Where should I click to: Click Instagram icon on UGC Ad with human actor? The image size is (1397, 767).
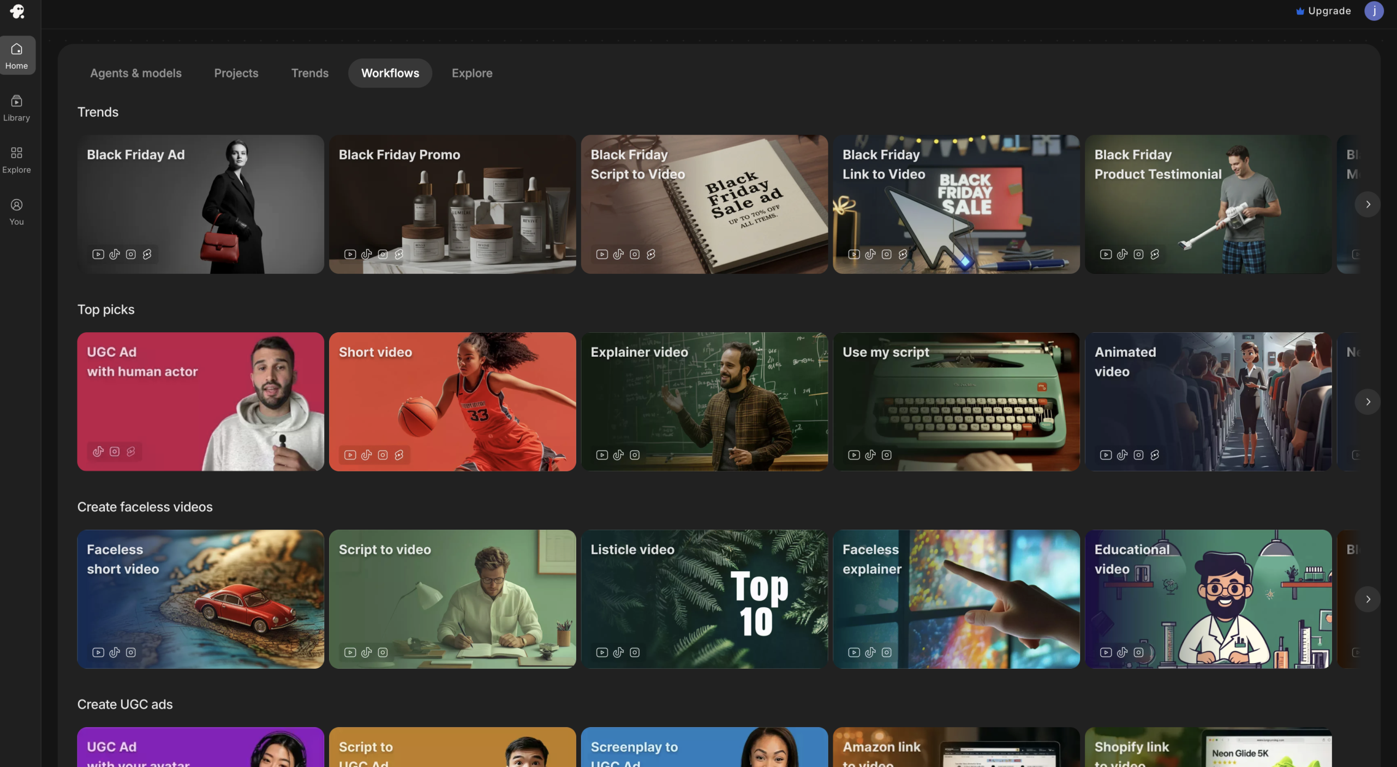tap(115, 452)
